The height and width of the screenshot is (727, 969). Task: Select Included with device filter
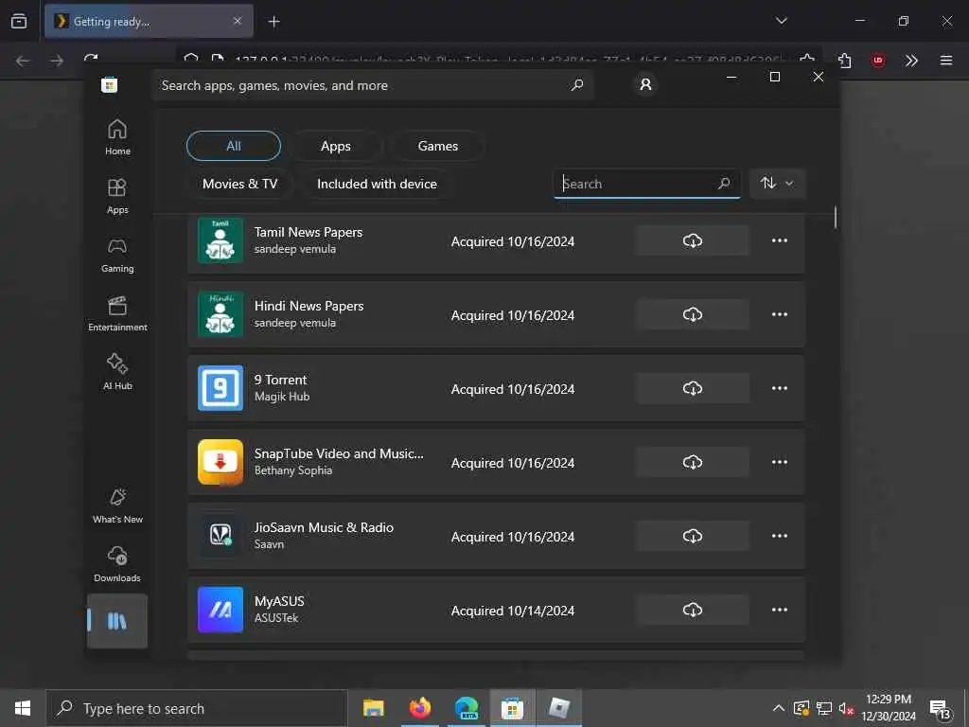pos(377,184)
